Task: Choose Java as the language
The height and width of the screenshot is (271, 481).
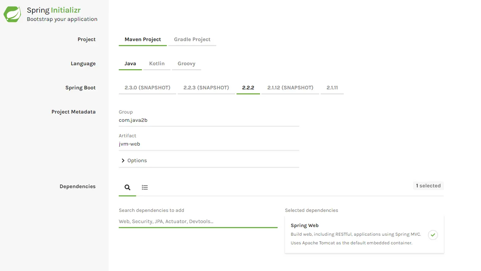Action: (130, 64)
